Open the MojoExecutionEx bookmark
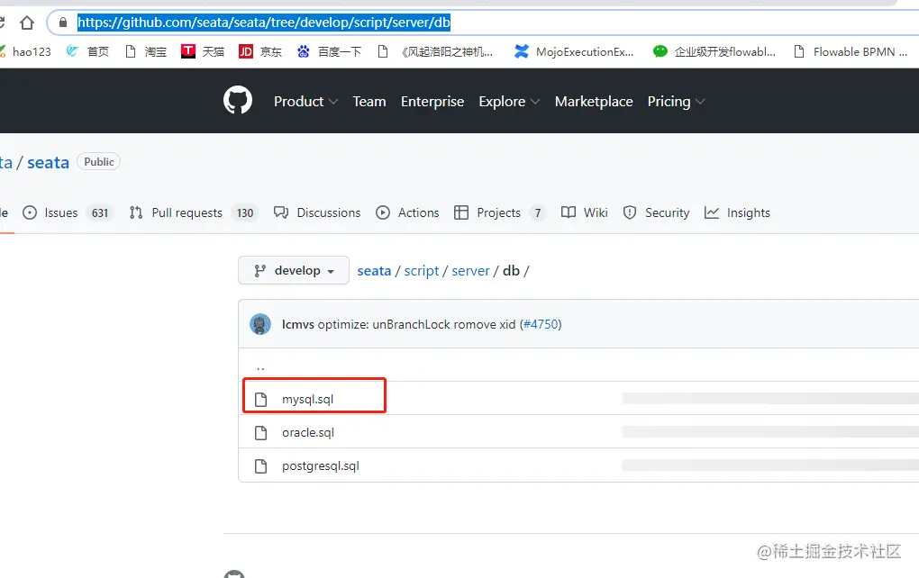The image size is (919, 578). coord(574,51)
